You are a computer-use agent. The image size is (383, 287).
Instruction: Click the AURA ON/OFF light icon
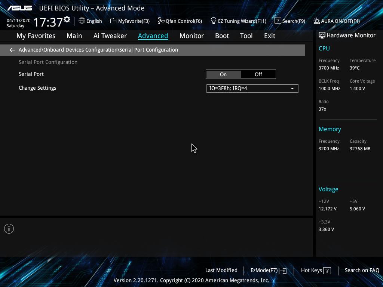point(317,21)
